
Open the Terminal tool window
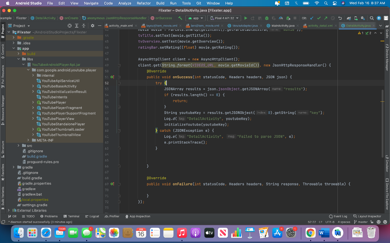point(71,216)
